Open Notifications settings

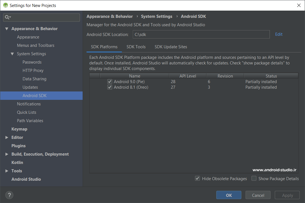29,104
